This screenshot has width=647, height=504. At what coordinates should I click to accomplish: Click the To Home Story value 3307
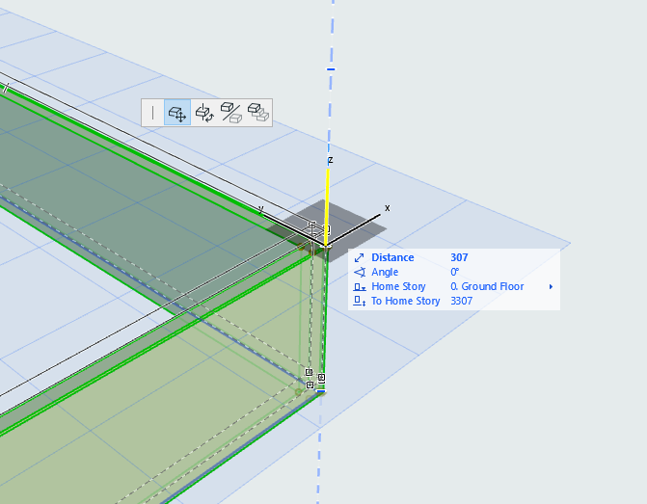click(x=461, y=301)
